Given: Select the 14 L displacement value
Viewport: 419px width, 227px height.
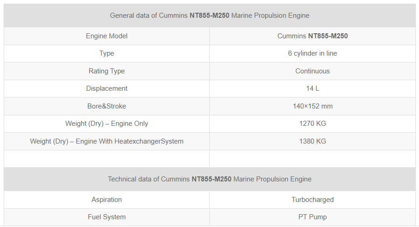Looking at the screenshot, I should (313, 88).
